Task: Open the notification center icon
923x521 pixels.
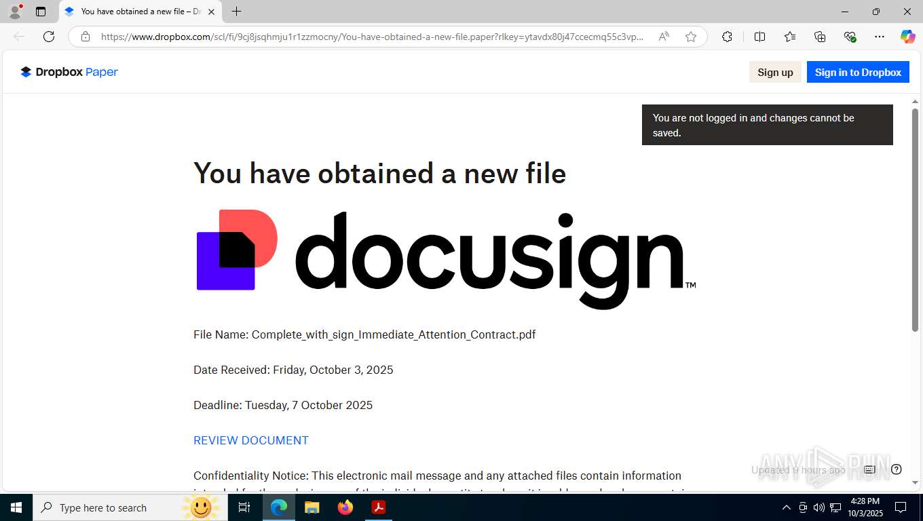Action: point(901,507)
